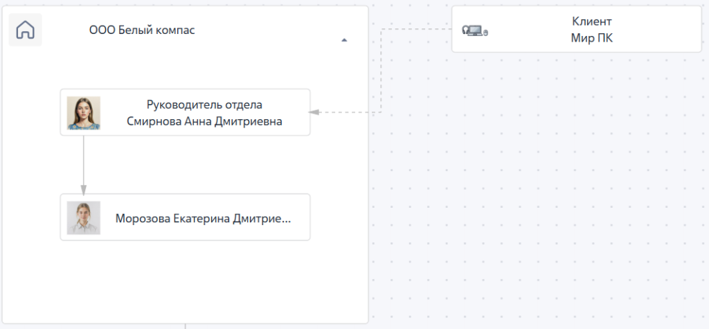Click the dashed arrowhead pointing to Смирнова's card
The image size is (709, 329).
point(314,112)
